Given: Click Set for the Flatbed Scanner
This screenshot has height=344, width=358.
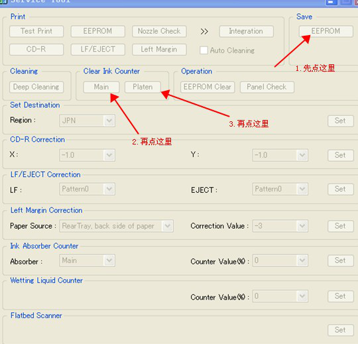Looking at the screenshot, I should (340, 330).
